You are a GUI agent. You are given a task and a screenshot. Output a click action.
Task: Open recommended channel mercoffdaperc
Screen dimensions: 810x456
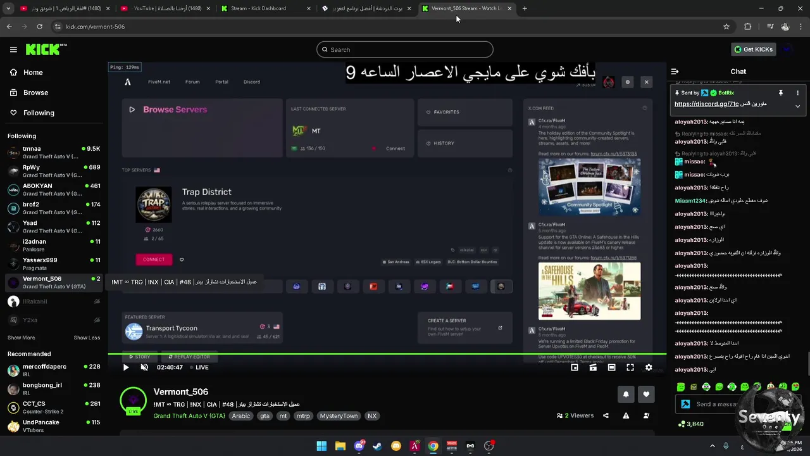[x=54, y=370]
